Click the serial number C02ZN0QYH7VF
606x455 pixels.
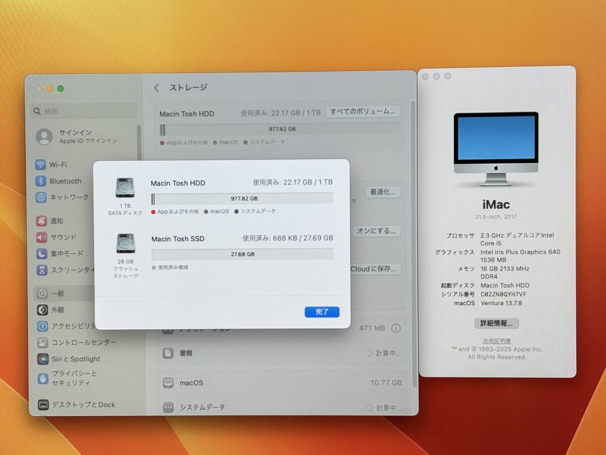503,294
